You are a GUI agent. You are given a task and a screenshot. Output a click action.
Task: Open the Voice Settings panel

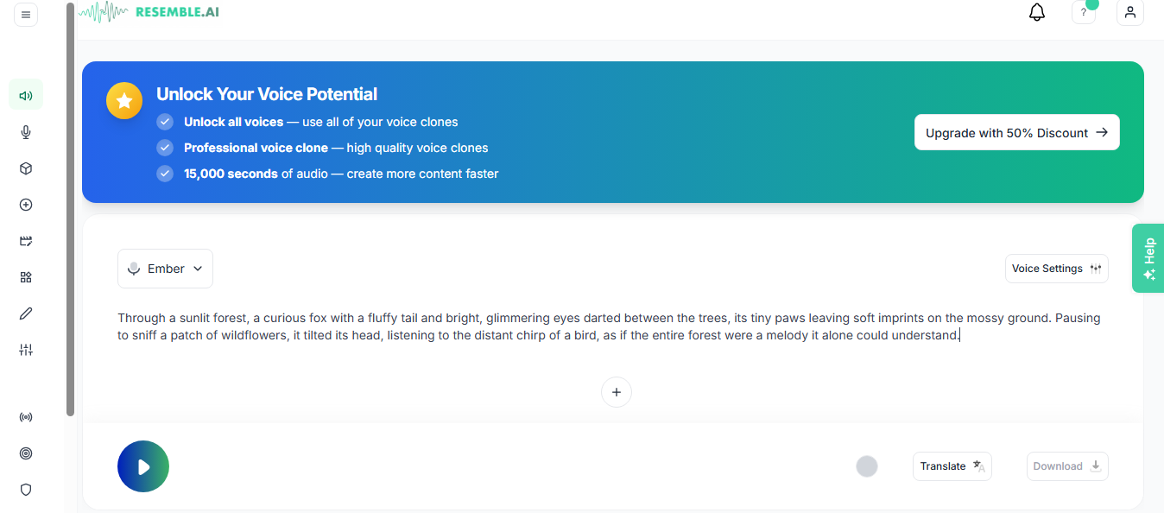(1056, 269)
